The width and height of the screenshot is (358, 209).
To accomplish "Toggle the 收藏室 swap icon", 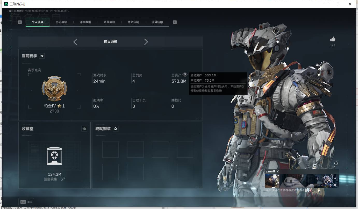I will coord(84,128).
